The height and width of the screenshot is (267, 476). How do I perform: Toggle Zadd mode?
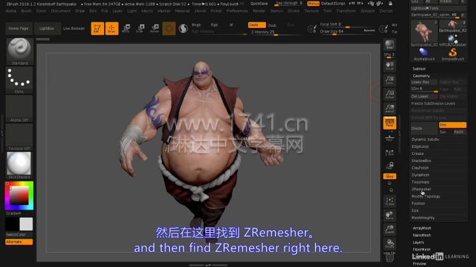pos(256,25)
